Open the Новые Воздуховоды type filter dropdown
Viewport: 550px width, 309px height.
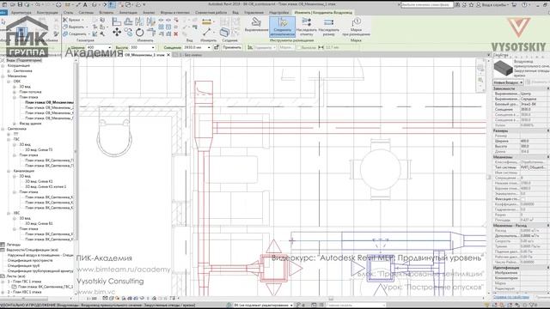pyautogui.click(x=508, y=82)
